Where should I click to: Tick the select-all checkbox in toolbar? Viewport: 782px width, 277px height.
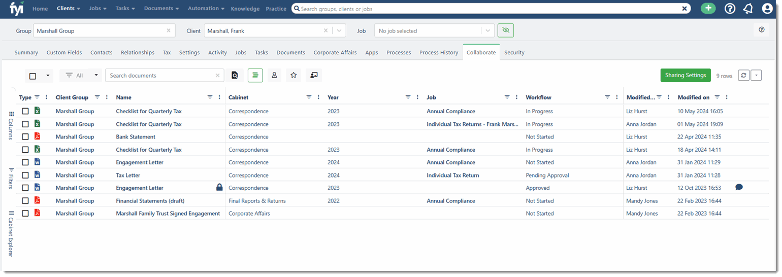32,76
